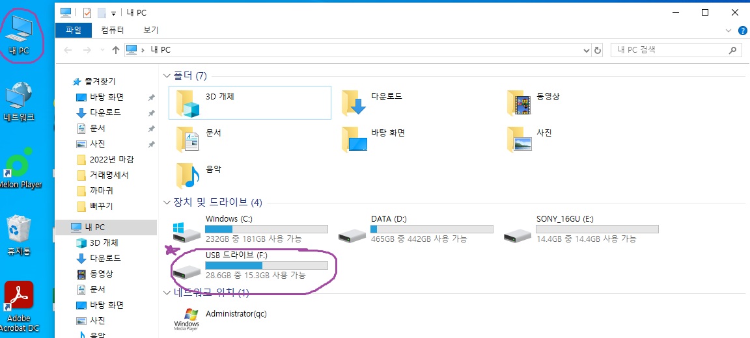Open the 보기 ribbon tab
Image resolution: width=750 pixels, height=338 pixels.
(150, 30)
